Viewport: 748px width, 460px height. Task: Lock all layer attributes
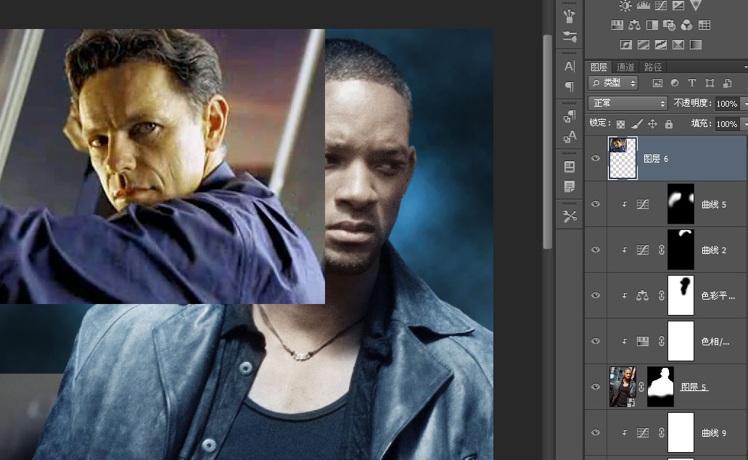pyautogui.click(x=669, y=124)
